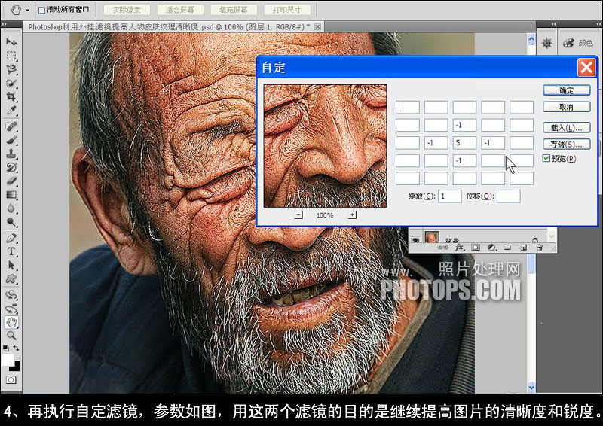Viewport: 603px width, 426px height.
Task: Select the 3D Rotate tool
Action: (x=11, y=295)
